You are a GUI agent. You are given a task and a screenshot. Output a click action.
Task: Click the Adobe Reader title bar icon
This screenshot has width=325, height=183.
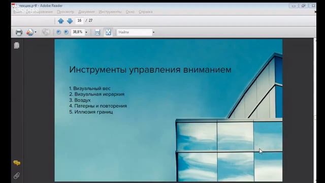[x=14, y=6]
